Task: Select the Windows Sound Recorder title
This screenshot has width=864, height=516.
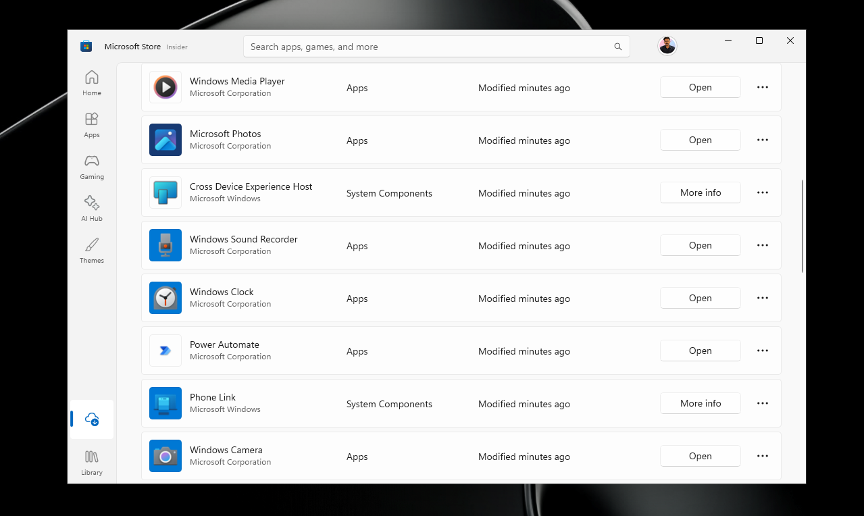Action: pyautogui.click(x=243, y=239)
